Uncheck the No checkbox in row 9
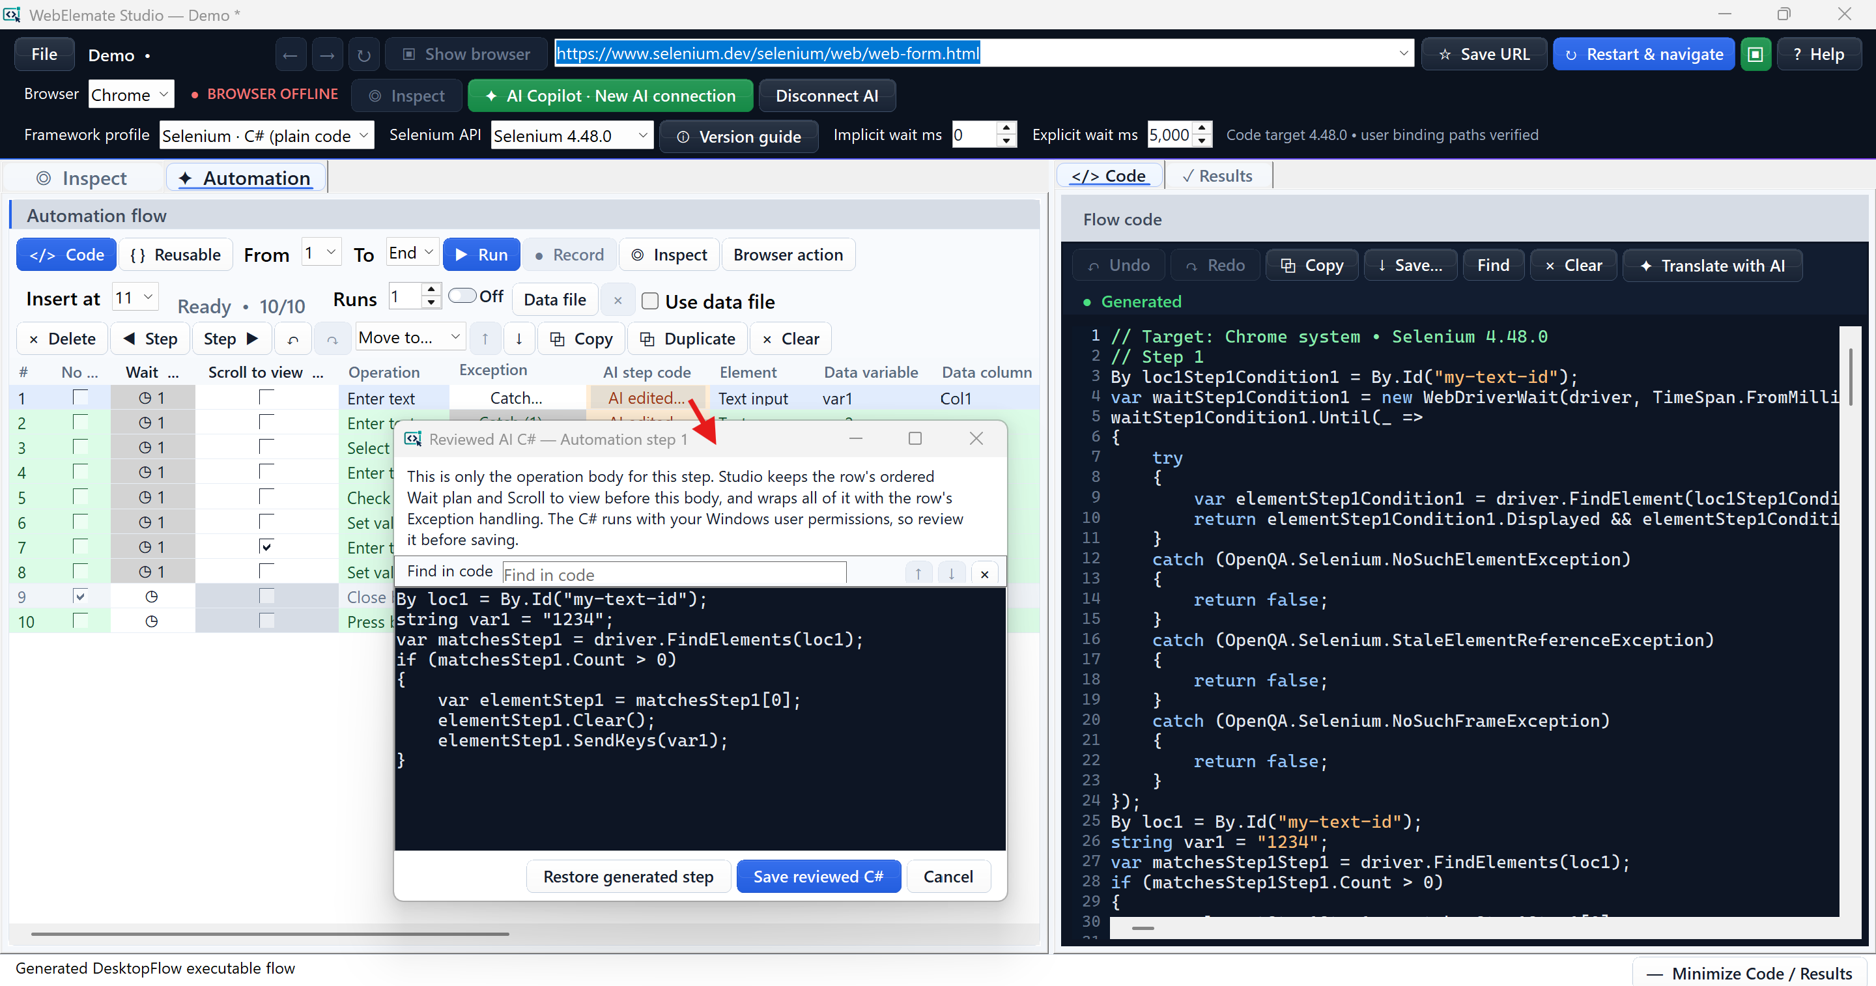Image resolution: width=1876 pixels, height=986 pixels. click(80, 596)
